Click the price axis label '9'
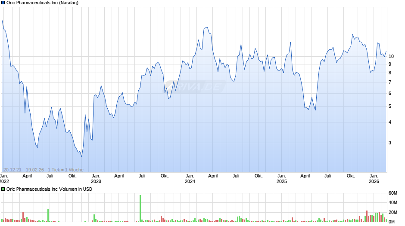This screenshot has width=405, height=226. (390, 64)
